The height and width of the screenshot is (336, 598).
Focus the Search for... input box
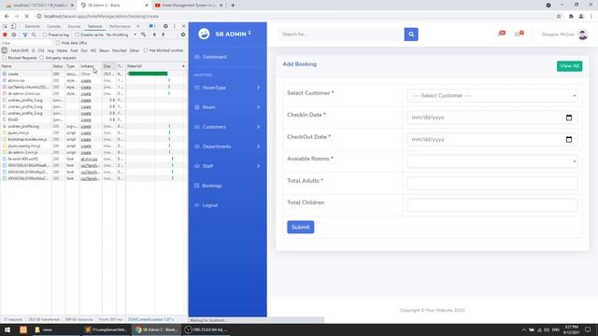(341, 35)
